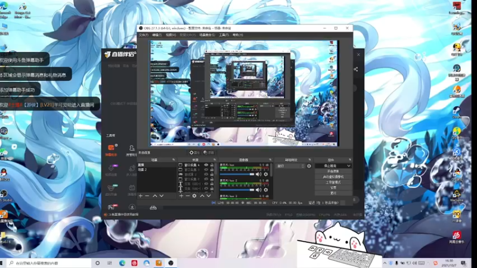Click 启动虚拟摄像机 button

click(333, 177)
